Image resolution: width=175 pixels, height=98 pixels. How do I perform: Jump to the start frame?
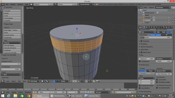[x=81, y=92]
